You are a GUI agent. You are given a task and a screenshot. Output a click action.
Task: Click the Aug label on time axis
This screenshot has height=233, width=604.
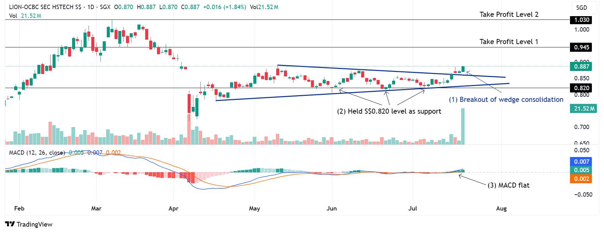(x=502, y=208)
